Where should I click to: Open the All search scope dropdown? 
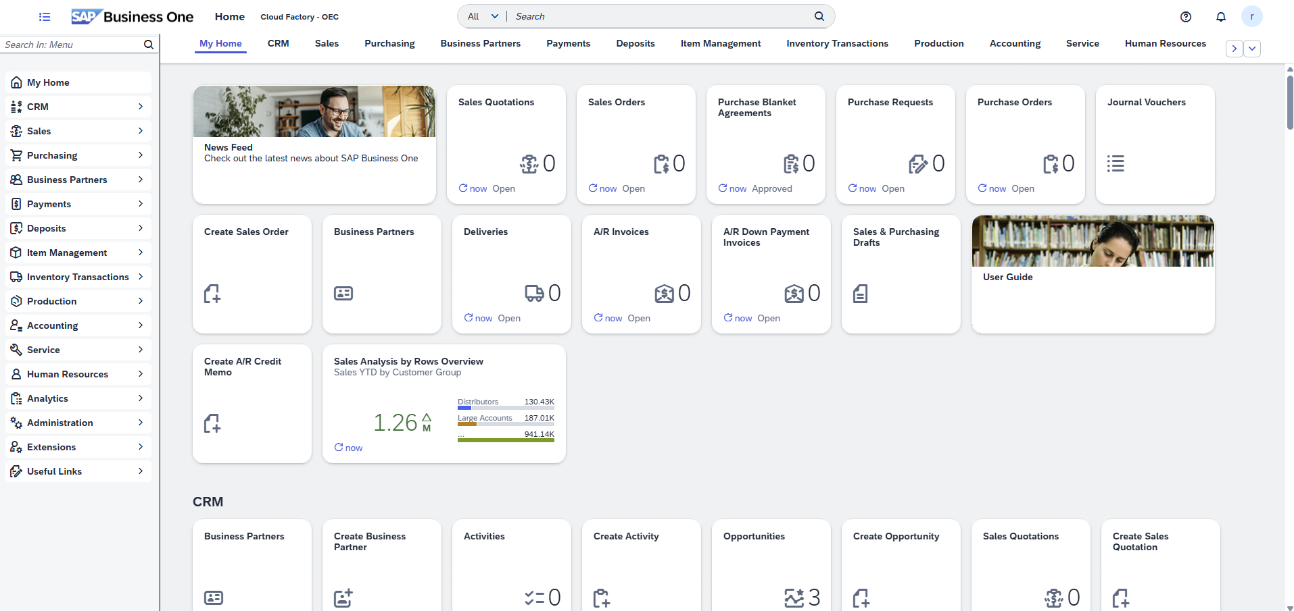pos(481,16)
